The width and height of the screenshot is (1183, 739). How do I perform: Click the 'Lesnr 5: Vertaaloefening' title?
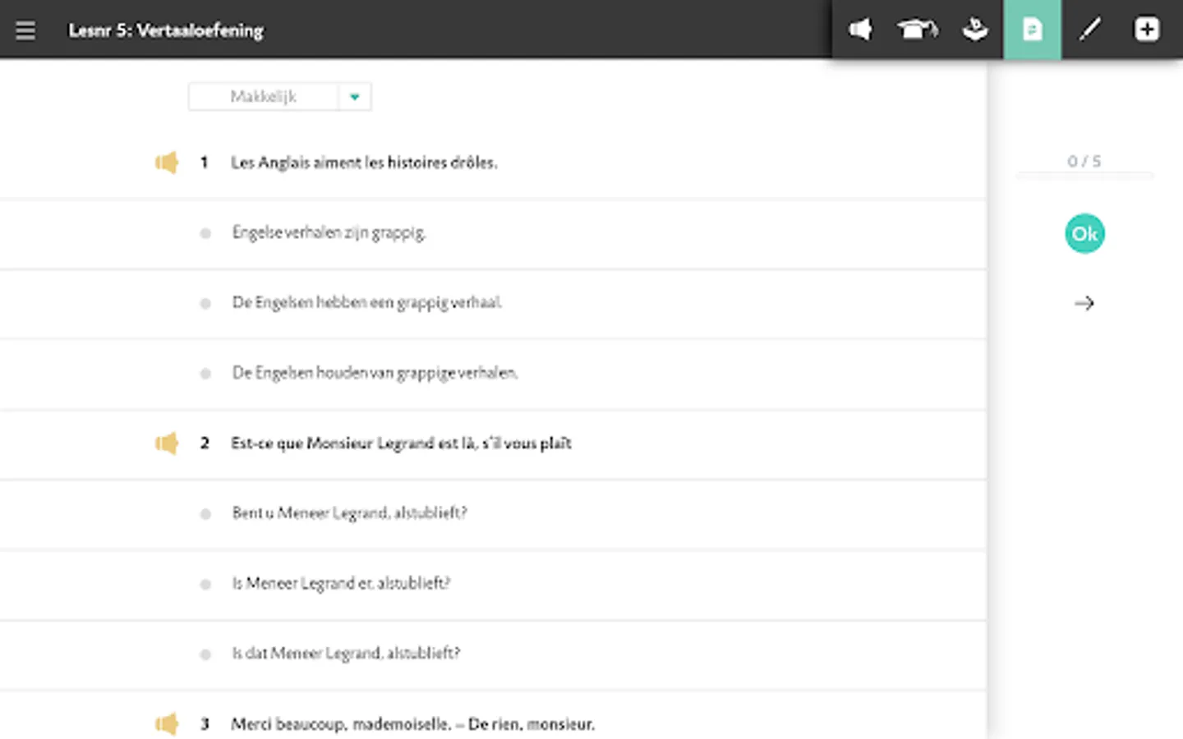166,30
